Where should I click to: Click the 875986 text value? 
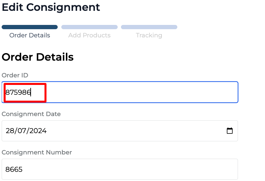click(18, 92)
